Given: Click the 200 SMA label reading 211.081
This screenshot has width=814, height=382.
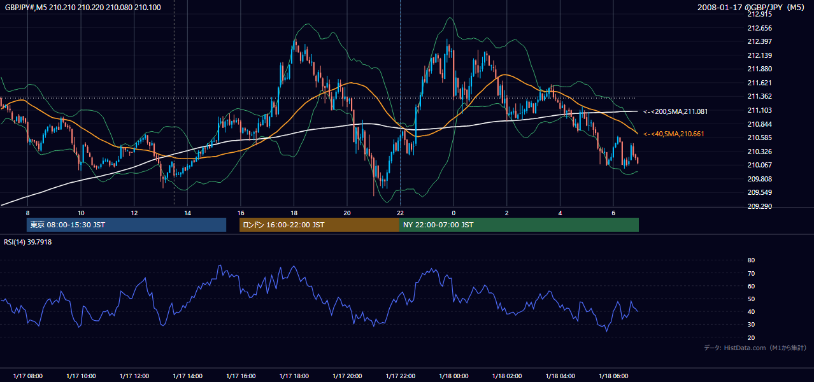Looking at the screenshot, I should [x=675, y=111].
